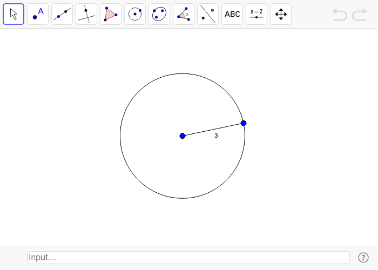Select Reflect about Line tool
Viewport: 378px width, 270px height.
tap(208, 14)
